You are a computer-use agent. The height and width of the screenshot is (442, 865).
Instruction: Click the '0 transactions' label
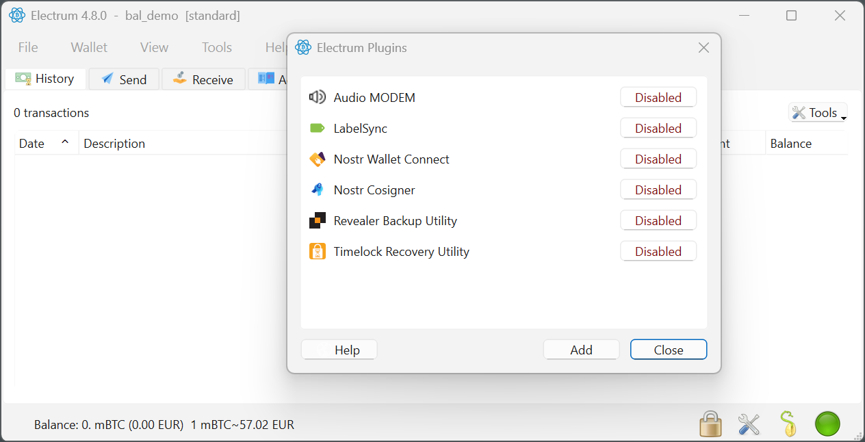pyautogui.click(x=51, y=113)
